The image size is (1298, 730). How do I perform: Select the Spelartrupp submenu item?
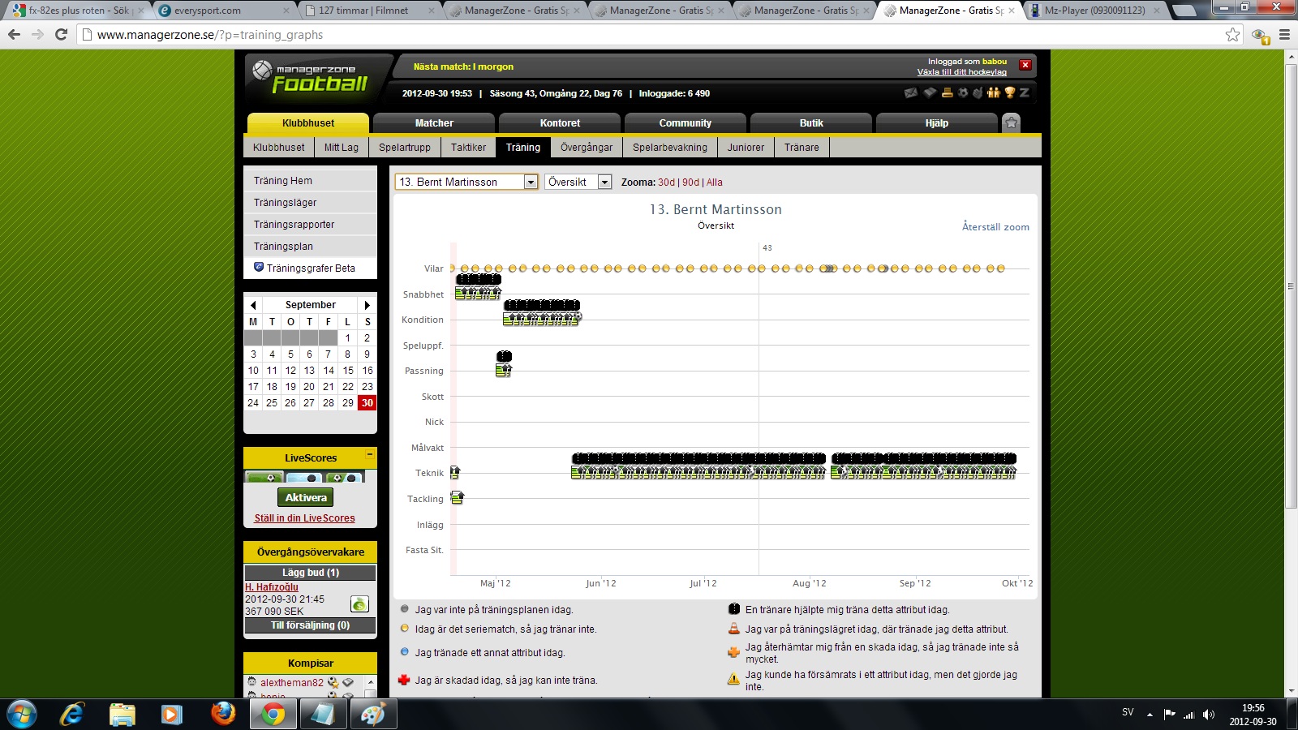[x=405, y=148]
